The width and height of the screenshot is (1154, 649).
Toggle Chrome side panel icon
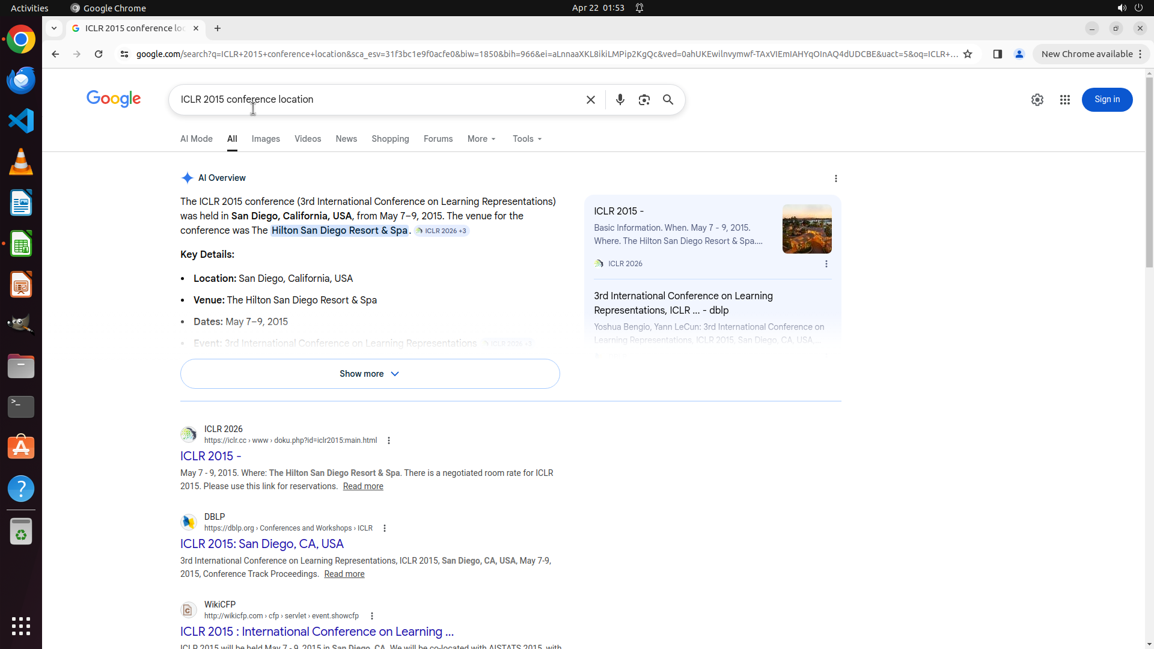[x=997, y=54]
